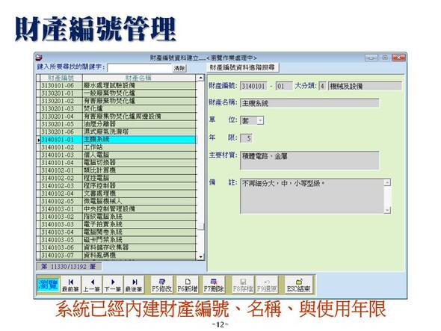This screenshot has width=441, height=331.
Task: Focus the keyword search input field
Action: [x=140, y=68]
